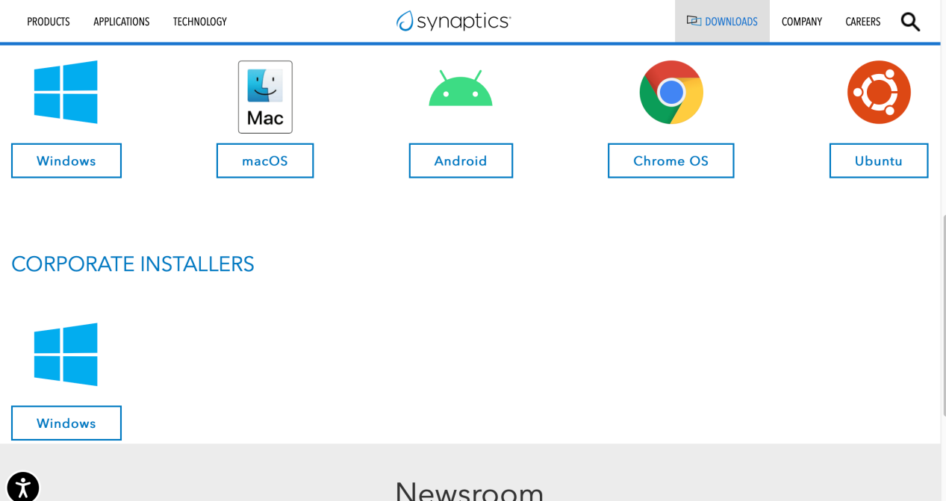This screenshot has width=946, height=501.
Task: Open the Downloads menu item
Action: (x=722, y=22)
